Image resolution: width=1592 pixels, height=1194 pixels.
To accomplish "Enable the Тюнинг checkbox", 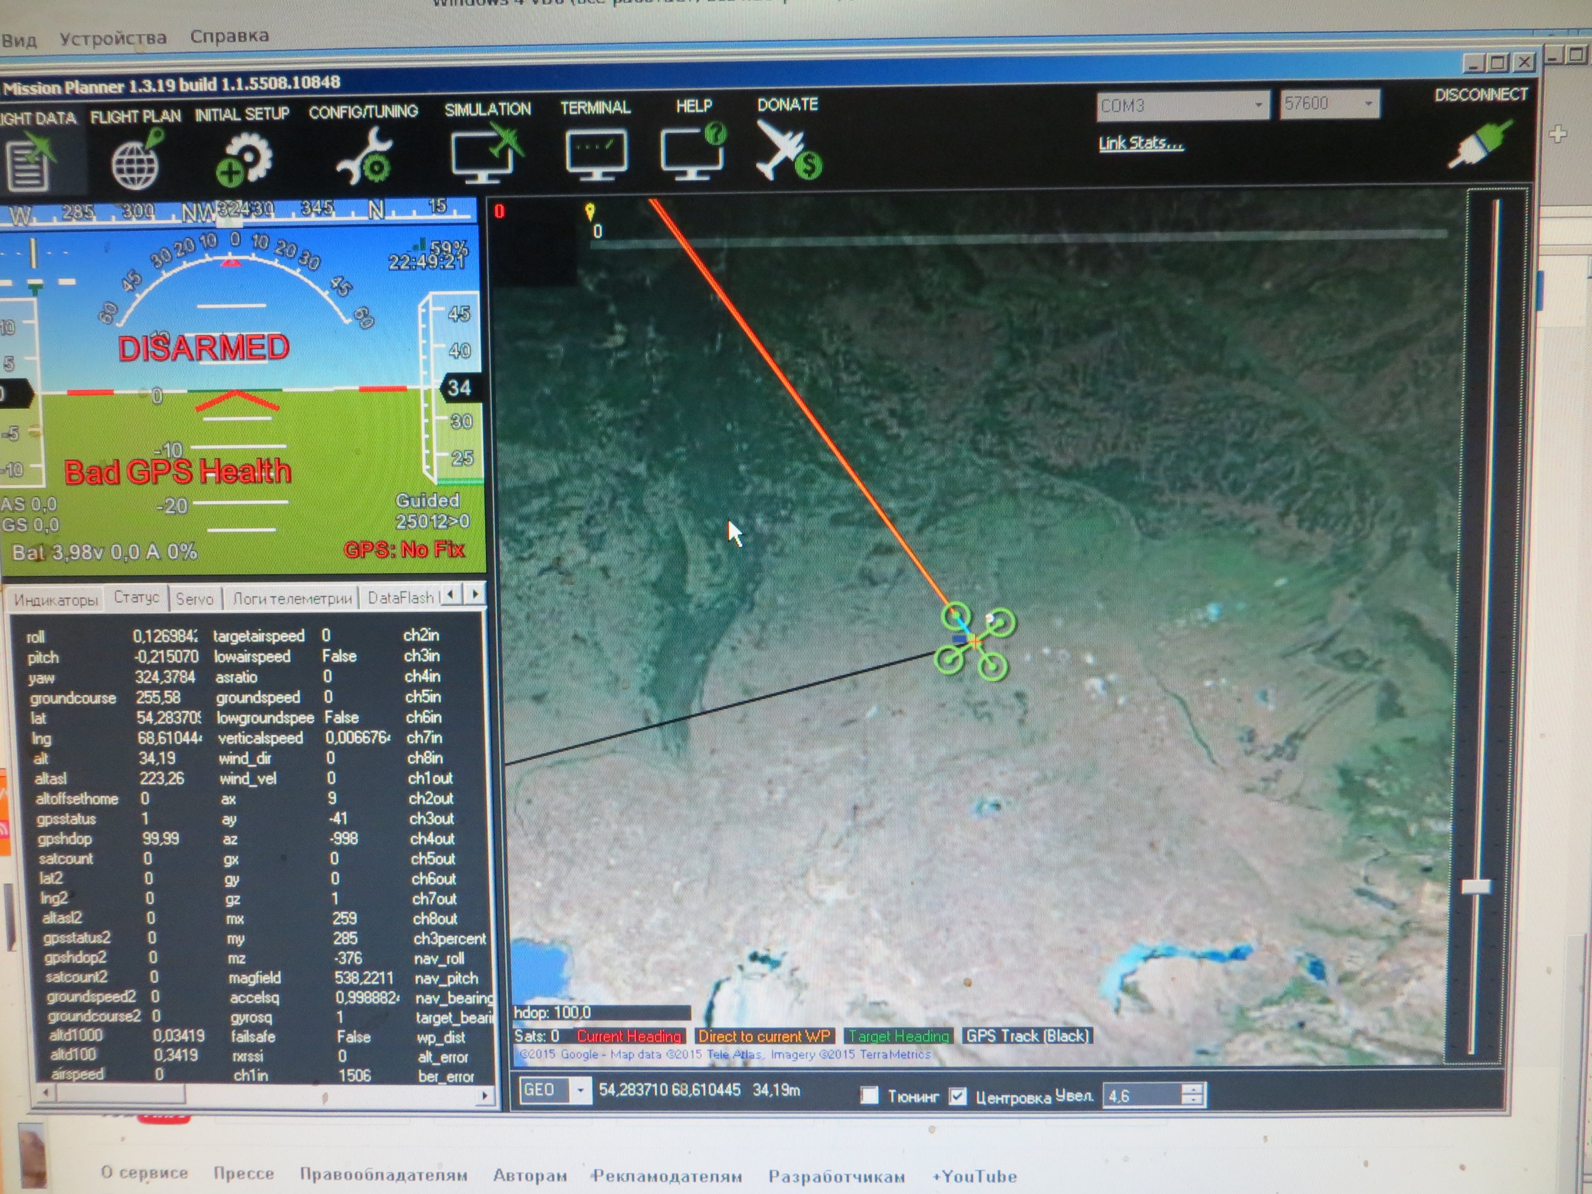I will point(869,1095).
